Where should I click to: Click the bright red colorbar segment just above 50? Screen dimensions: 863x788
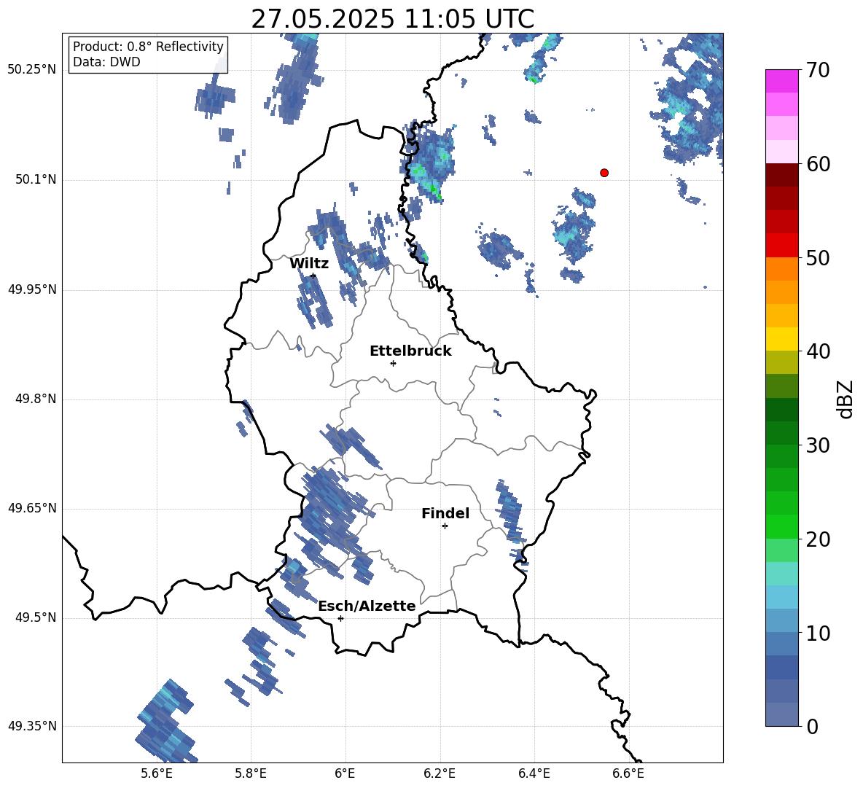point(781,245)
